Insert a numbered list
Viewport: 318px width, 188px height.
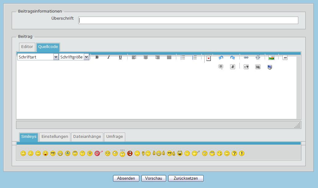tap(194, 57)
